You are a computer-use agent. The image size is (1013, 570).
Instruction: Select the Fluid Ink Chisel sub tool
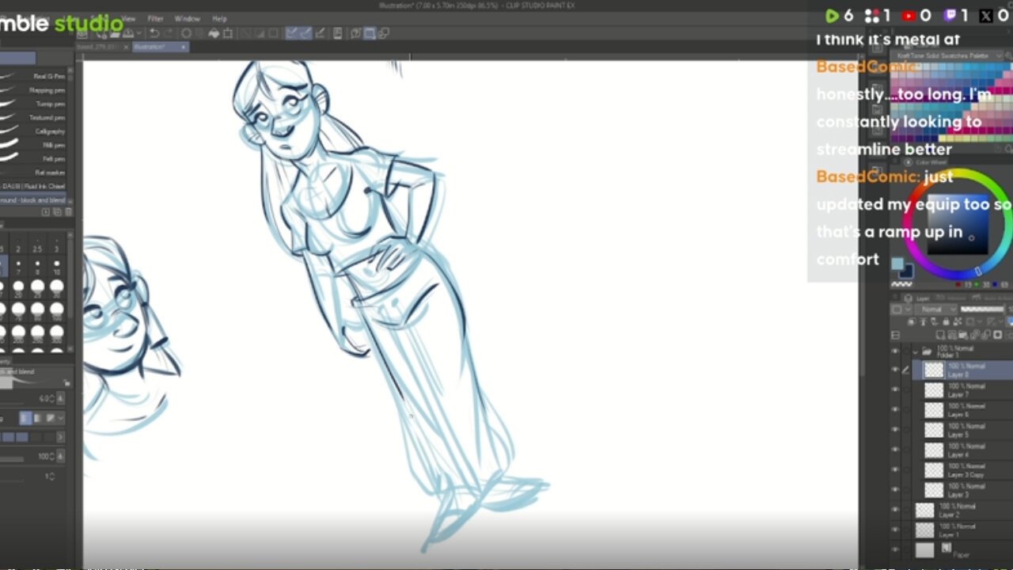tap(33, 186)
